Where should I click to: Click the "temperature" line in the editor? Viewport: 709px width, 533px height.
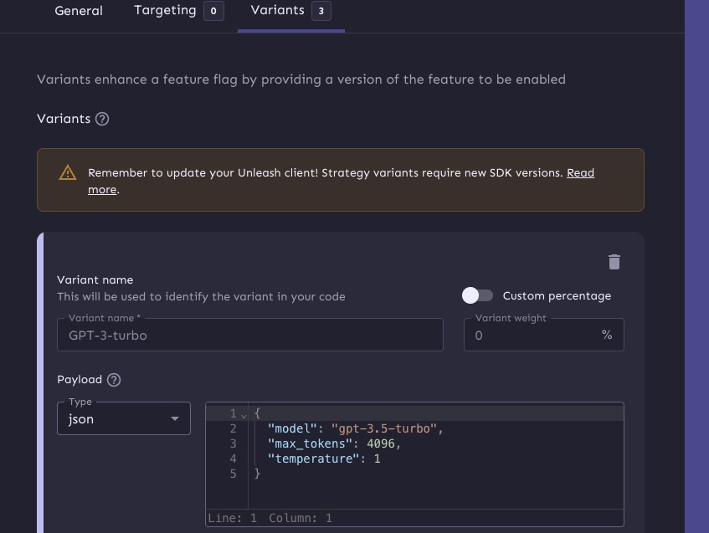coord(324,459)
